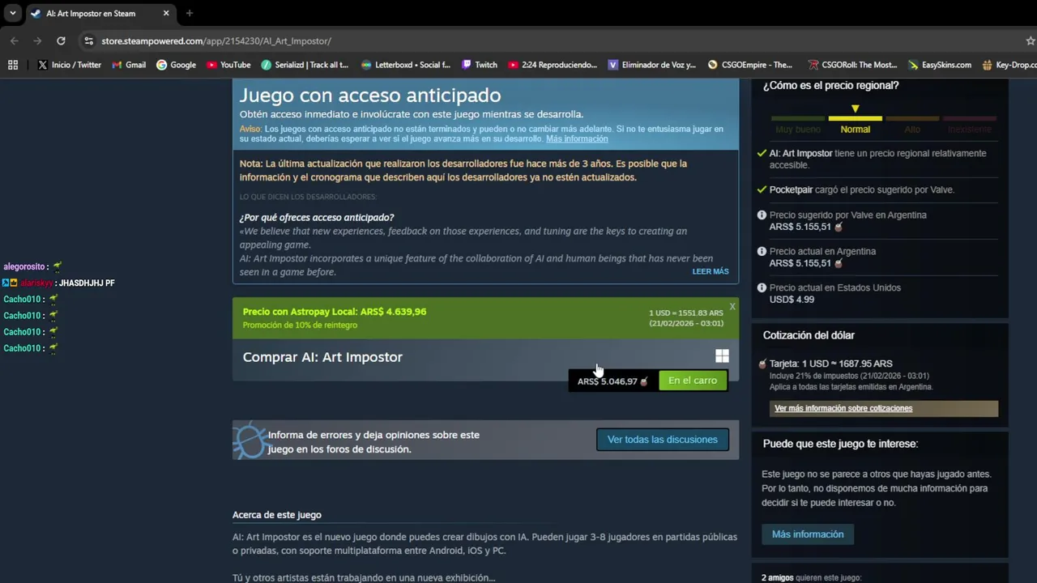
Task: Click info icon for Precio actual en Argentina
Action: click(x=762, y=252)
